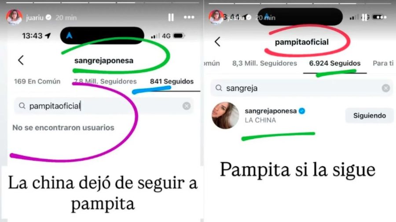The height and width of the screenshot is (222, 396).
Task: Switch to 7,8 Mill. Seguidores tab
Action: [x=105, y=81]
